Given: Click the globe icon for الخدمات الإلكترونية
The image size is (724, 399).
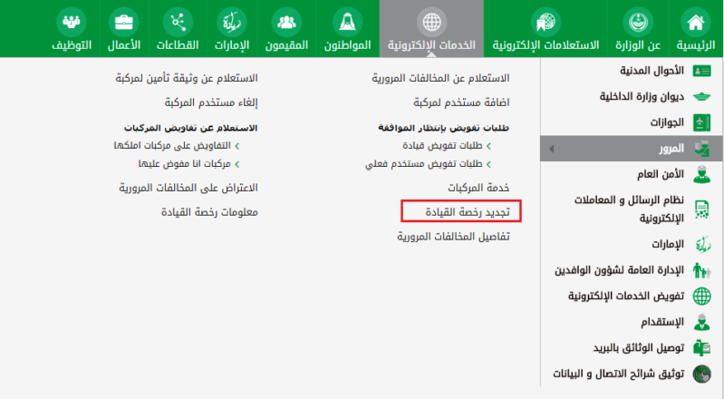Looking at the screenshot, I should click(431, 21).
